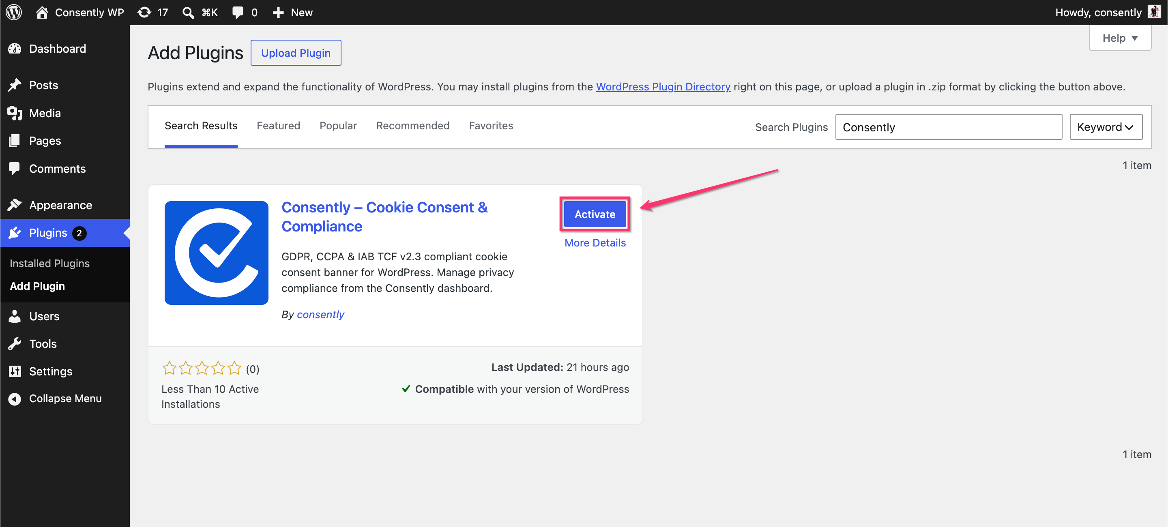Open the Posts menu label
The height and width of the screenshot is (527, 1168).
[x=43, y=85]
